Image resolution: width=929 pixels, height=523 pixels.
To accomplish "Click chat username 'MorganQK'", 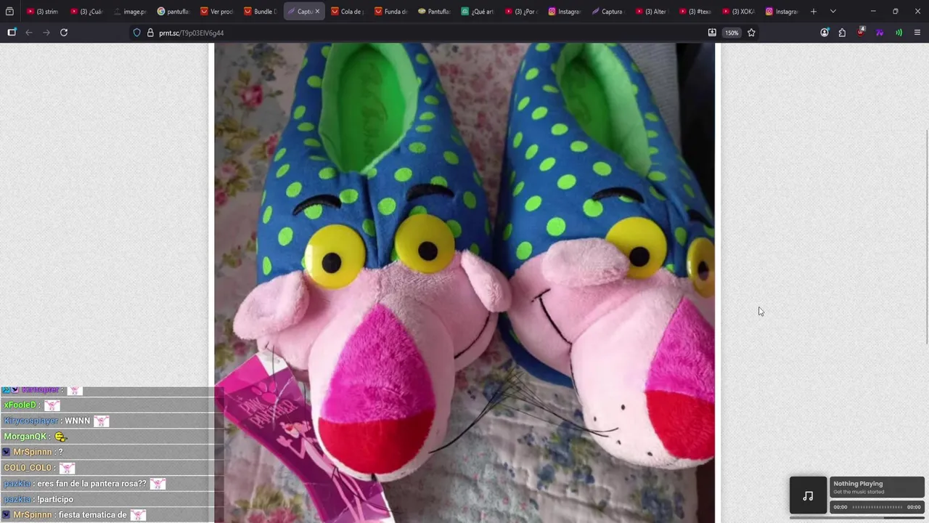I will pos(25,437).
